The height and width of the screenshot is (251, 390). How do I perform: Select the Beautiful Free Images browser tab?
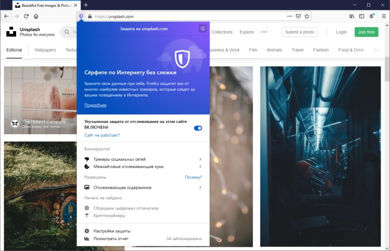click(46, 5)
